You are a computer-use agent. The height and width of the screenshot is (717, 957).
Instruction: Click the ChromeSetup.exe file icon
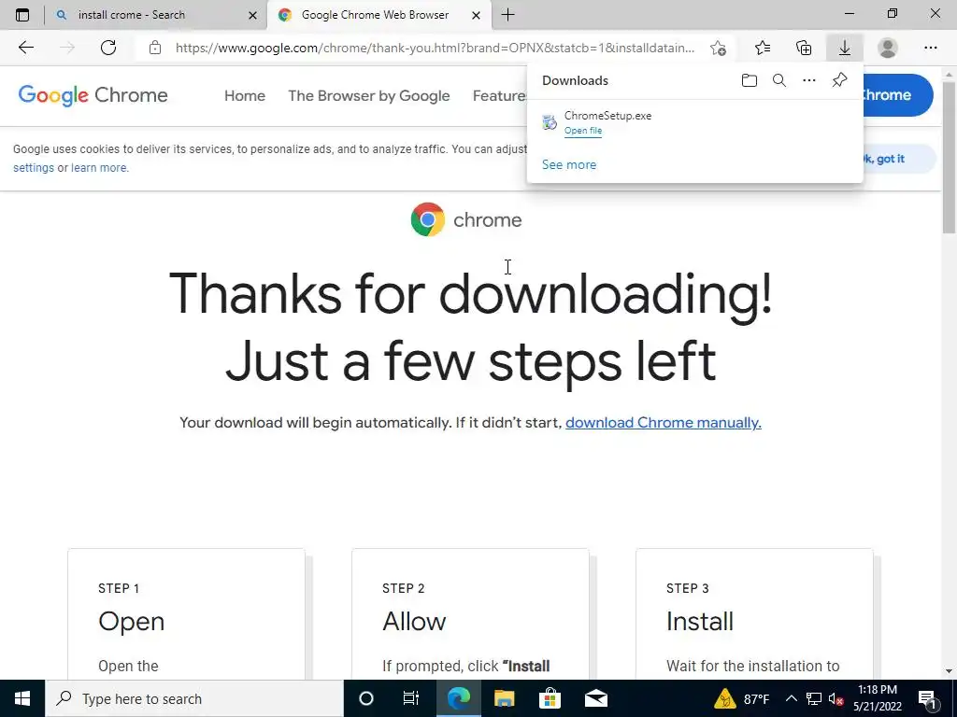point(550,122)
